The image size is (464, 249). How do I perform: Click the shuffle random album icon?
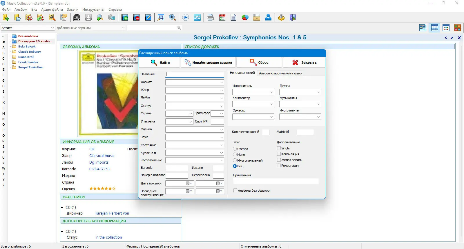(x=197, y=18)
